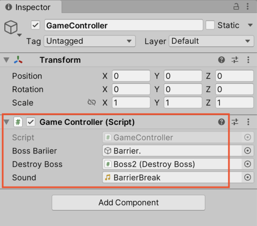This screenshot has width=257, height=226.
Task: Open the Transform component's three-dot menu
Action: (x=248, y=60)
